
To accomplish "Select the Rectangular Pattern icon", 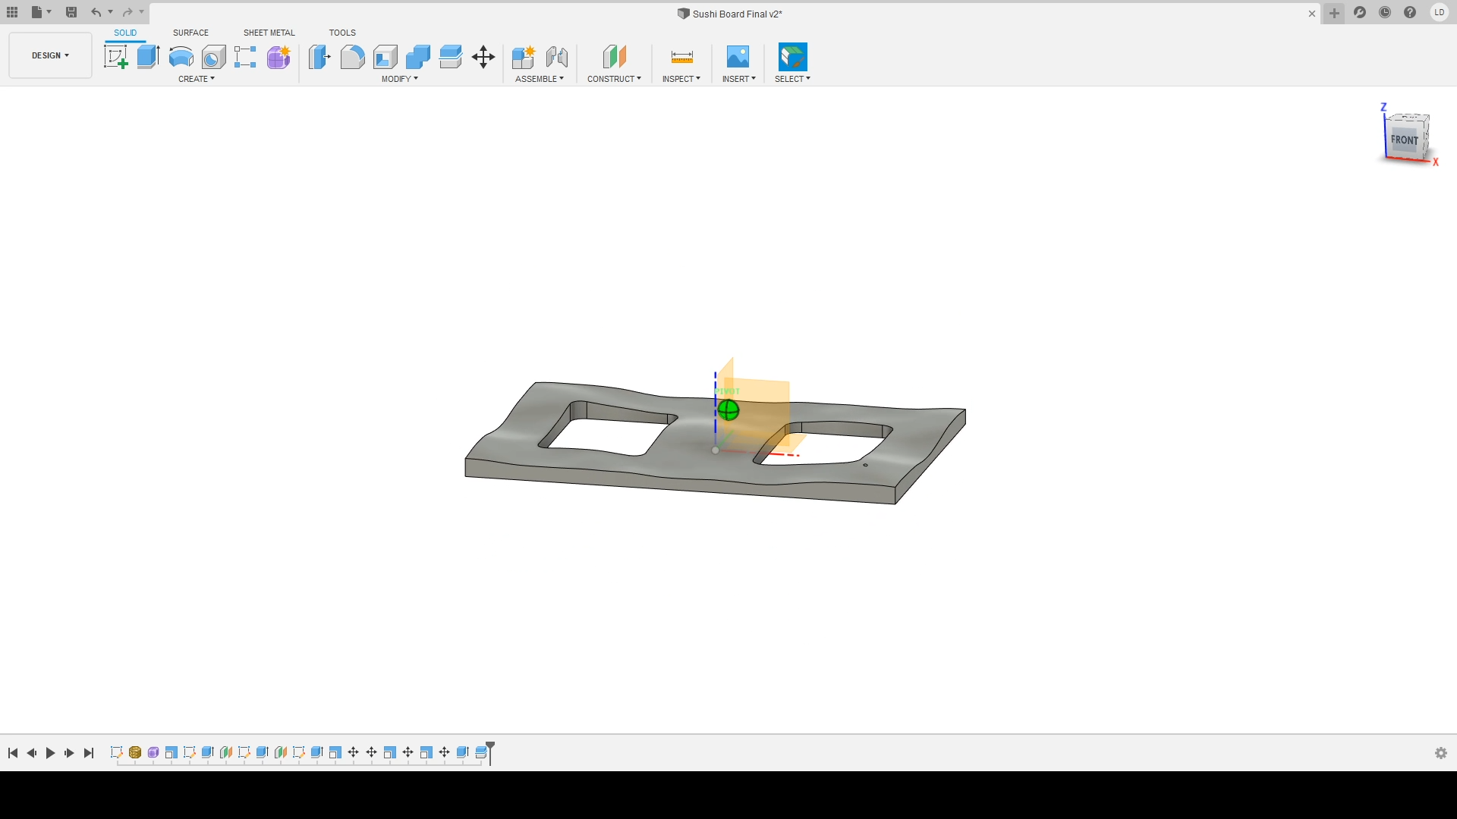I will [x=245, y=56].
